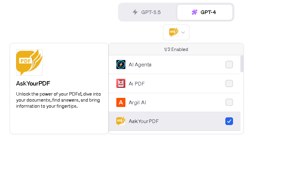284x176 pixels.
Task: Click the purple puzzle piece icon beside GPT-4
Action: click(x=194, y=12)
